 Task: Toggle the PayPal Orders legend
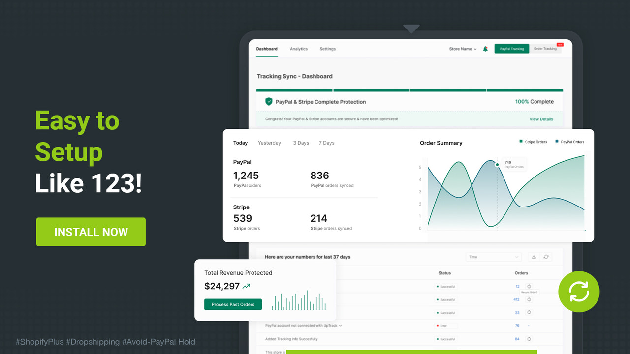click(x=569, y=141)
